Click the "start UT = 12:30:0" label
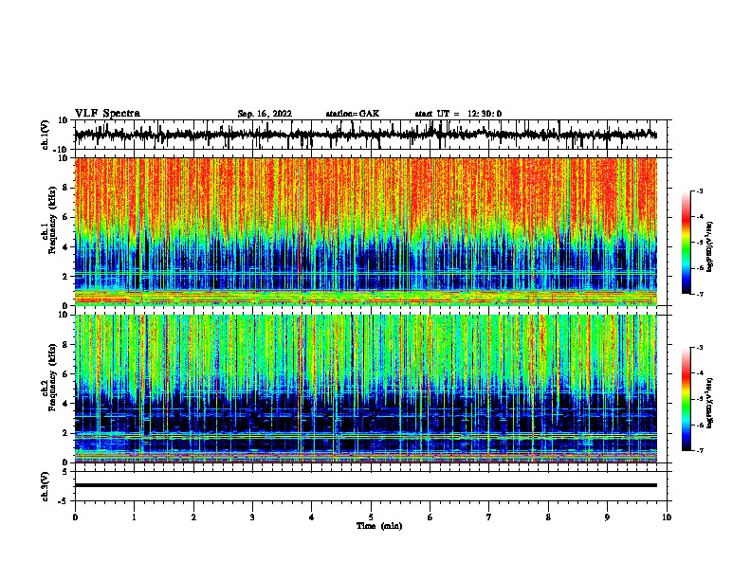 pyautogui.click(x=458, y=114)
